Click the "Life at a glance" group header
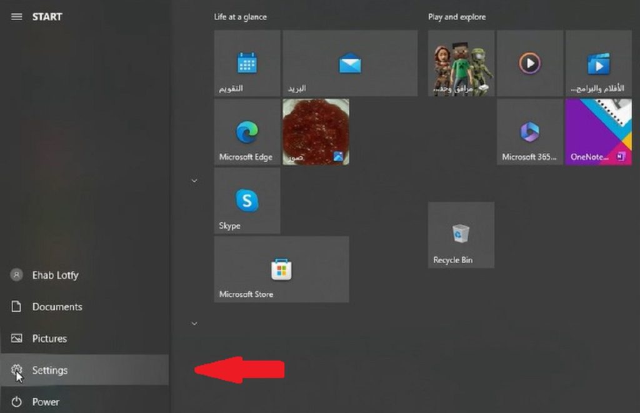The image size is (640, 413). (x=239, y=17)
